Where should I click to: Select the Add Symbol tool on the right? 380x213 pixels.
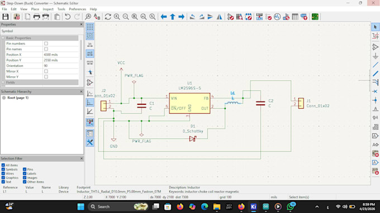click(376, 47)
